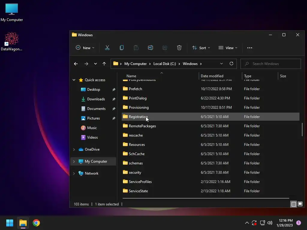This screenshot has width=307, height=230.
Task: Click Local Disk (C:) breadcrumb segment
Action: (165, 64)
